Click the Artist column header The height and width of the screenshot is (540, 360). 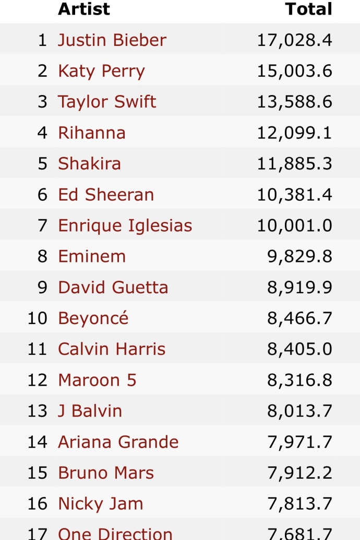tap(84, 8)
